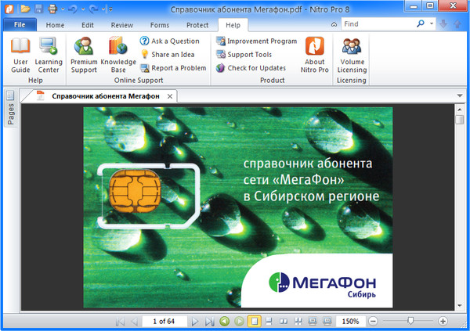The height and width of the screenshot is (331, 470).
Task: Enable single page view mode
Action: pyautogui.click(x=254, y=322)
